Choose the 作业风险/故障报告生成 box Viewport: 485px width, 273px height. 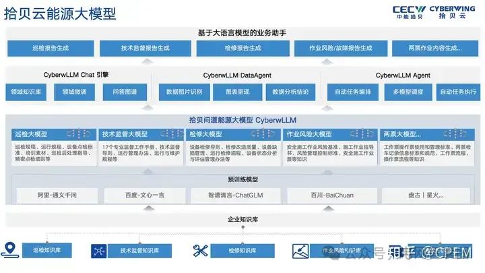pos(341,49)
